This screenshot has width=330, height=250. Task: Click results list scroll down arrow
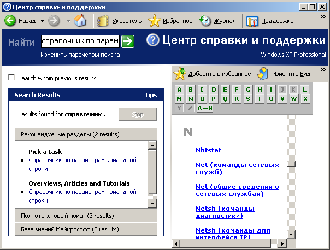152,204
